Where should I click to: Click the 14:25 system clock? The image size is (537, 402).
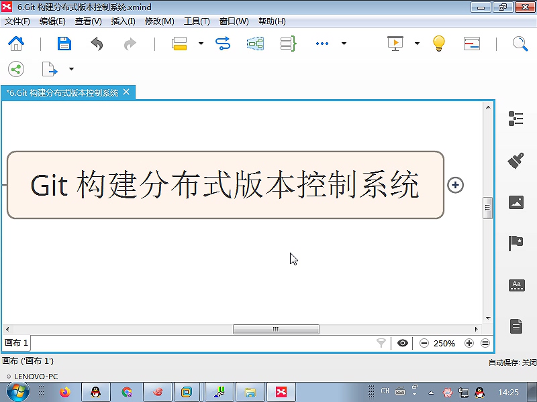coord(508,392)
